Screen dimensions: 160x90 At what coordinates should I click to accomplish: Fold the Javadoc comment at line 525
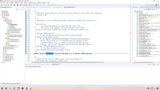pyautogui.click(x=30, y=11)
